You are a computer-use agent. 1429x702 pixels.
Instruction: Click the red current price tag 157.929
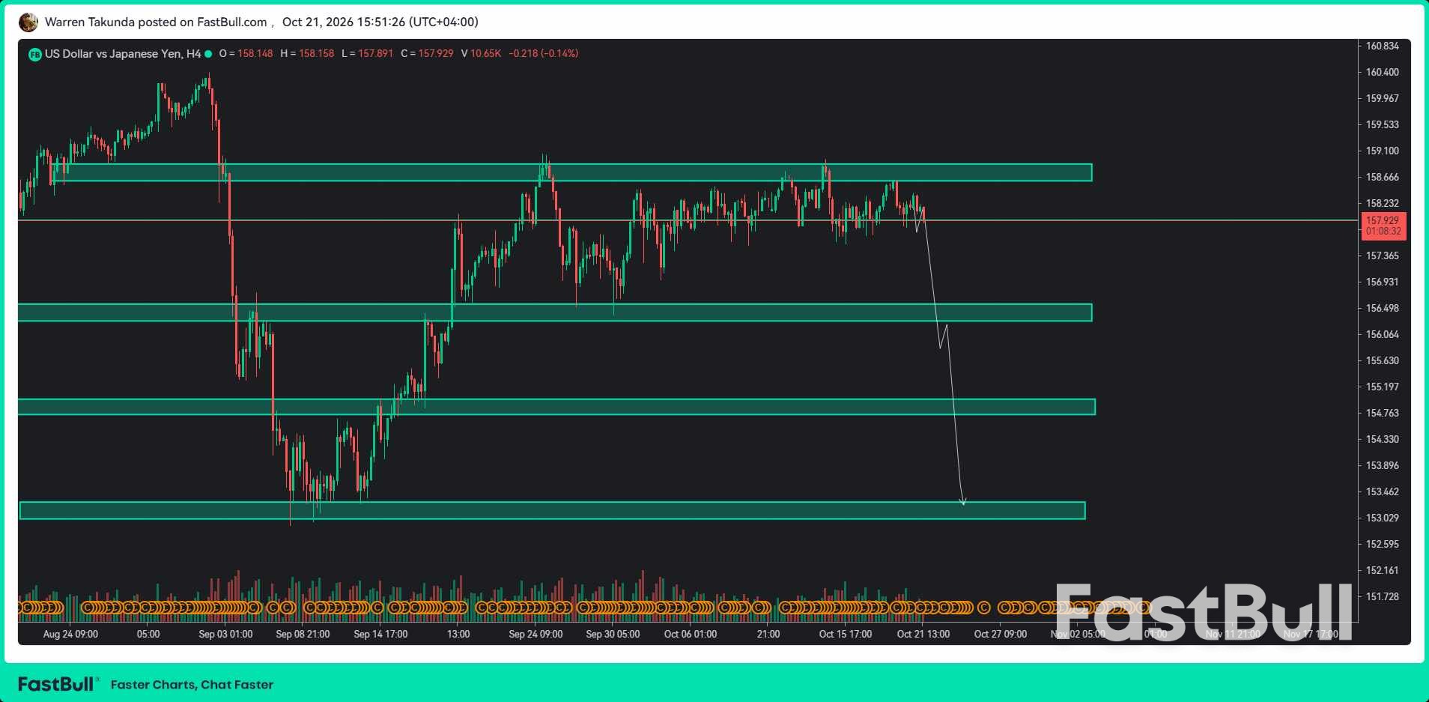(1383, 226)
